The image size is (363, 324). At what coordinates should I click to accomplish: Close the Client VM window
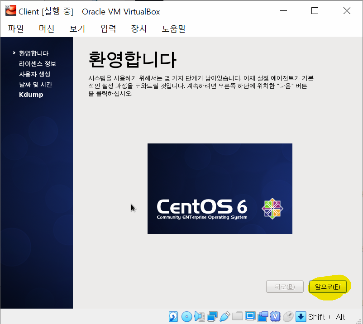click(x=347, y=11)
